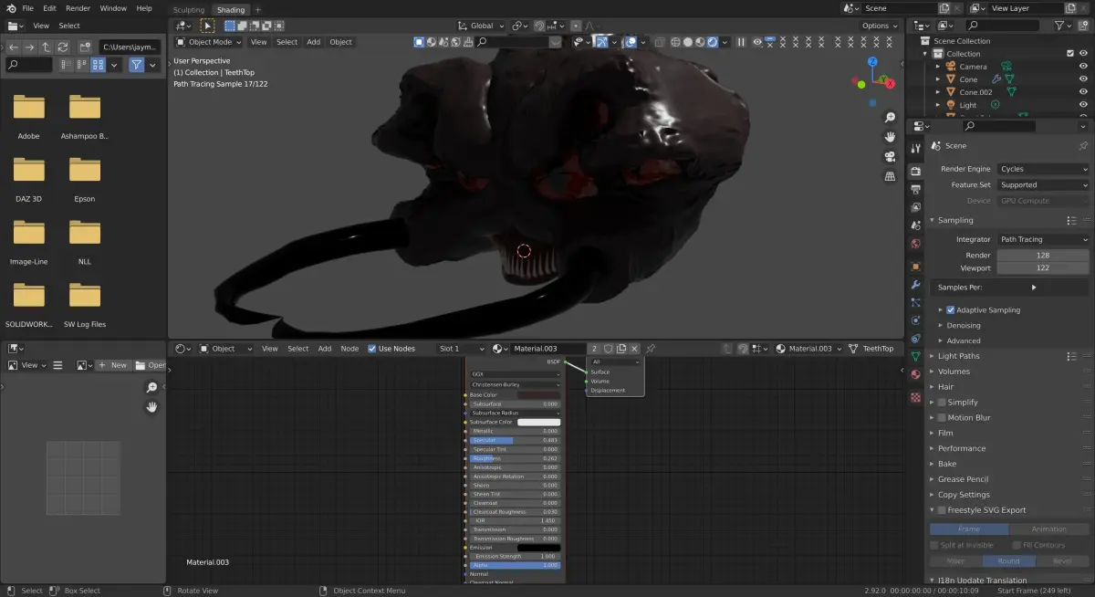The height and width of the screenshot is (597, 1095).
Task: Enable the Freestyle SVG Export checkbox
Action: pyautogui.click(x=941, y=510)
